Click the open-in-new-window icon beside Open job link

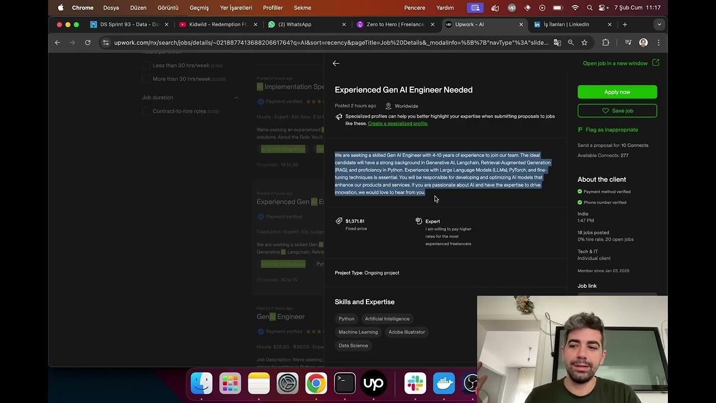coord(656,63)
